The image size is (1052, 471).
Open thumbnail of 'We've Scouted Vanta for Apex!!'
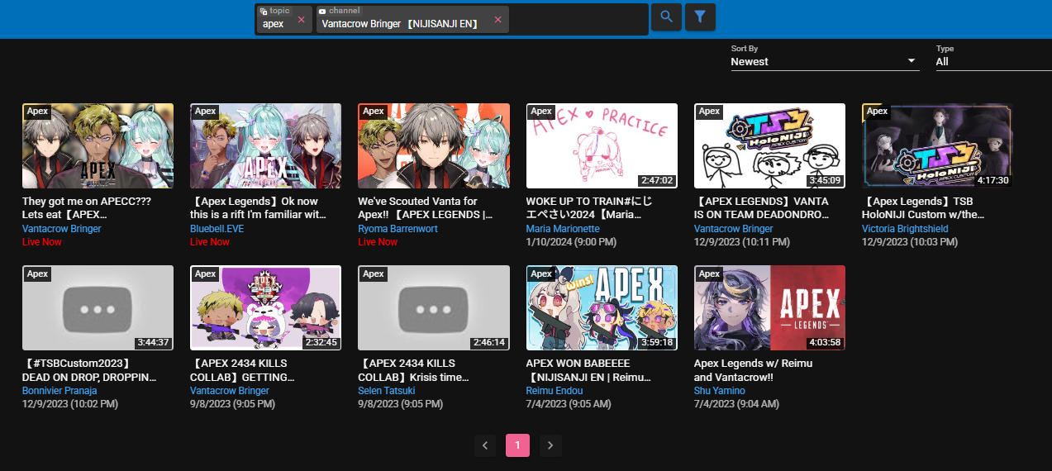(x=434, y=145)
